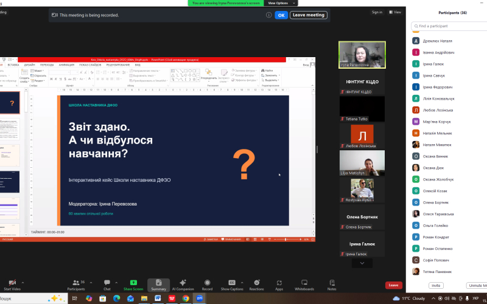Click the info icon beside recording notice

click(268, 15)
